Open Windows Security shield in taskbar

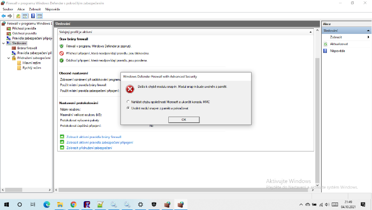point(154,204)
